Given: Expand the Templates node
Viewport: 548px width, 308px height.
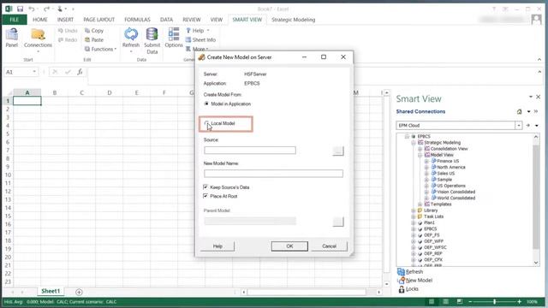Looking at the screenshot, I should pos(420,204).
